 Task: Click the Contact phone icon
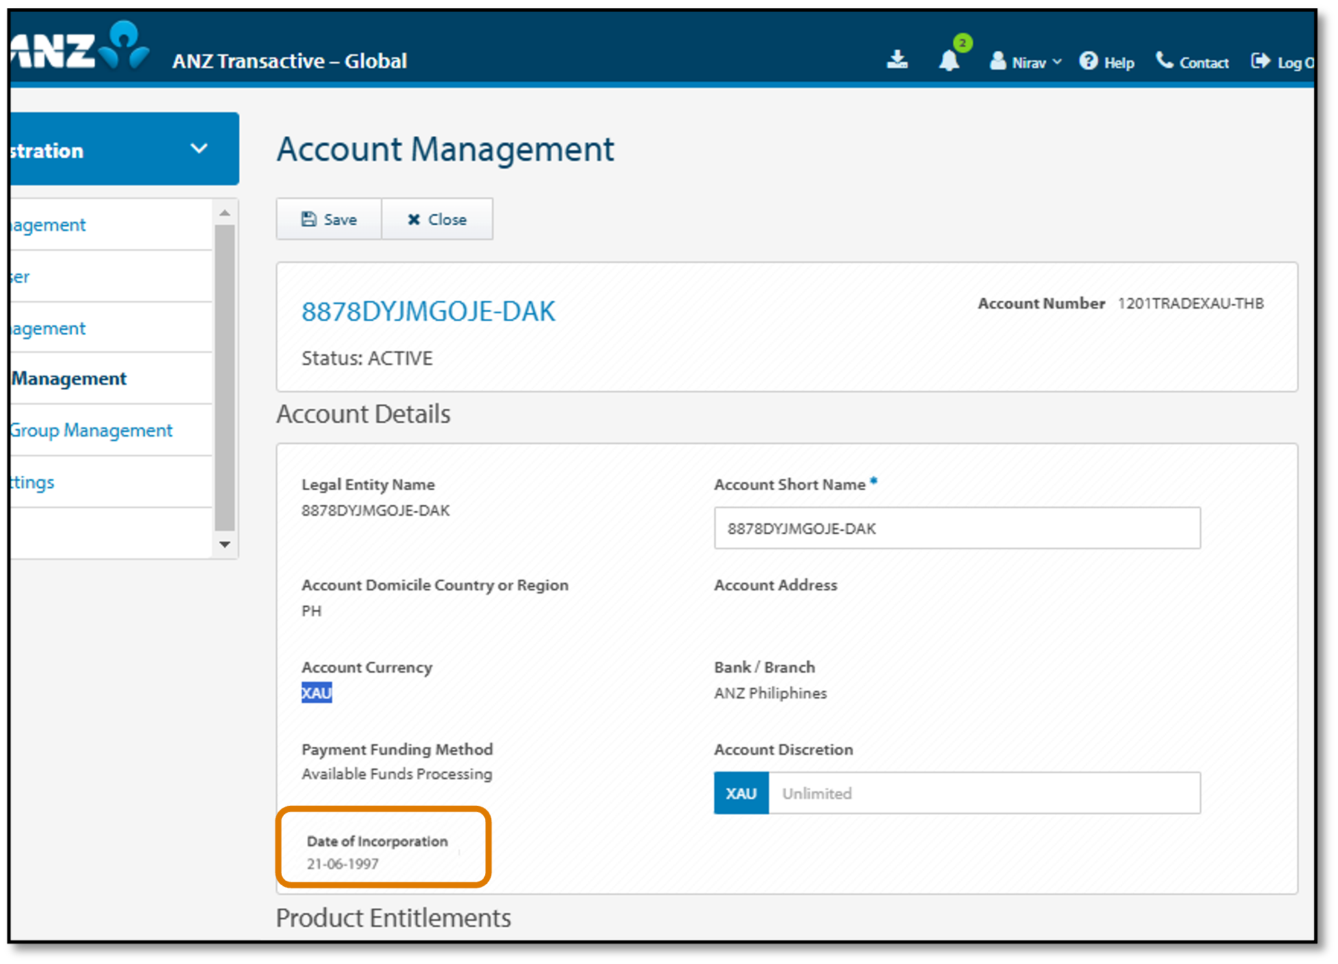coord(1164,61)
